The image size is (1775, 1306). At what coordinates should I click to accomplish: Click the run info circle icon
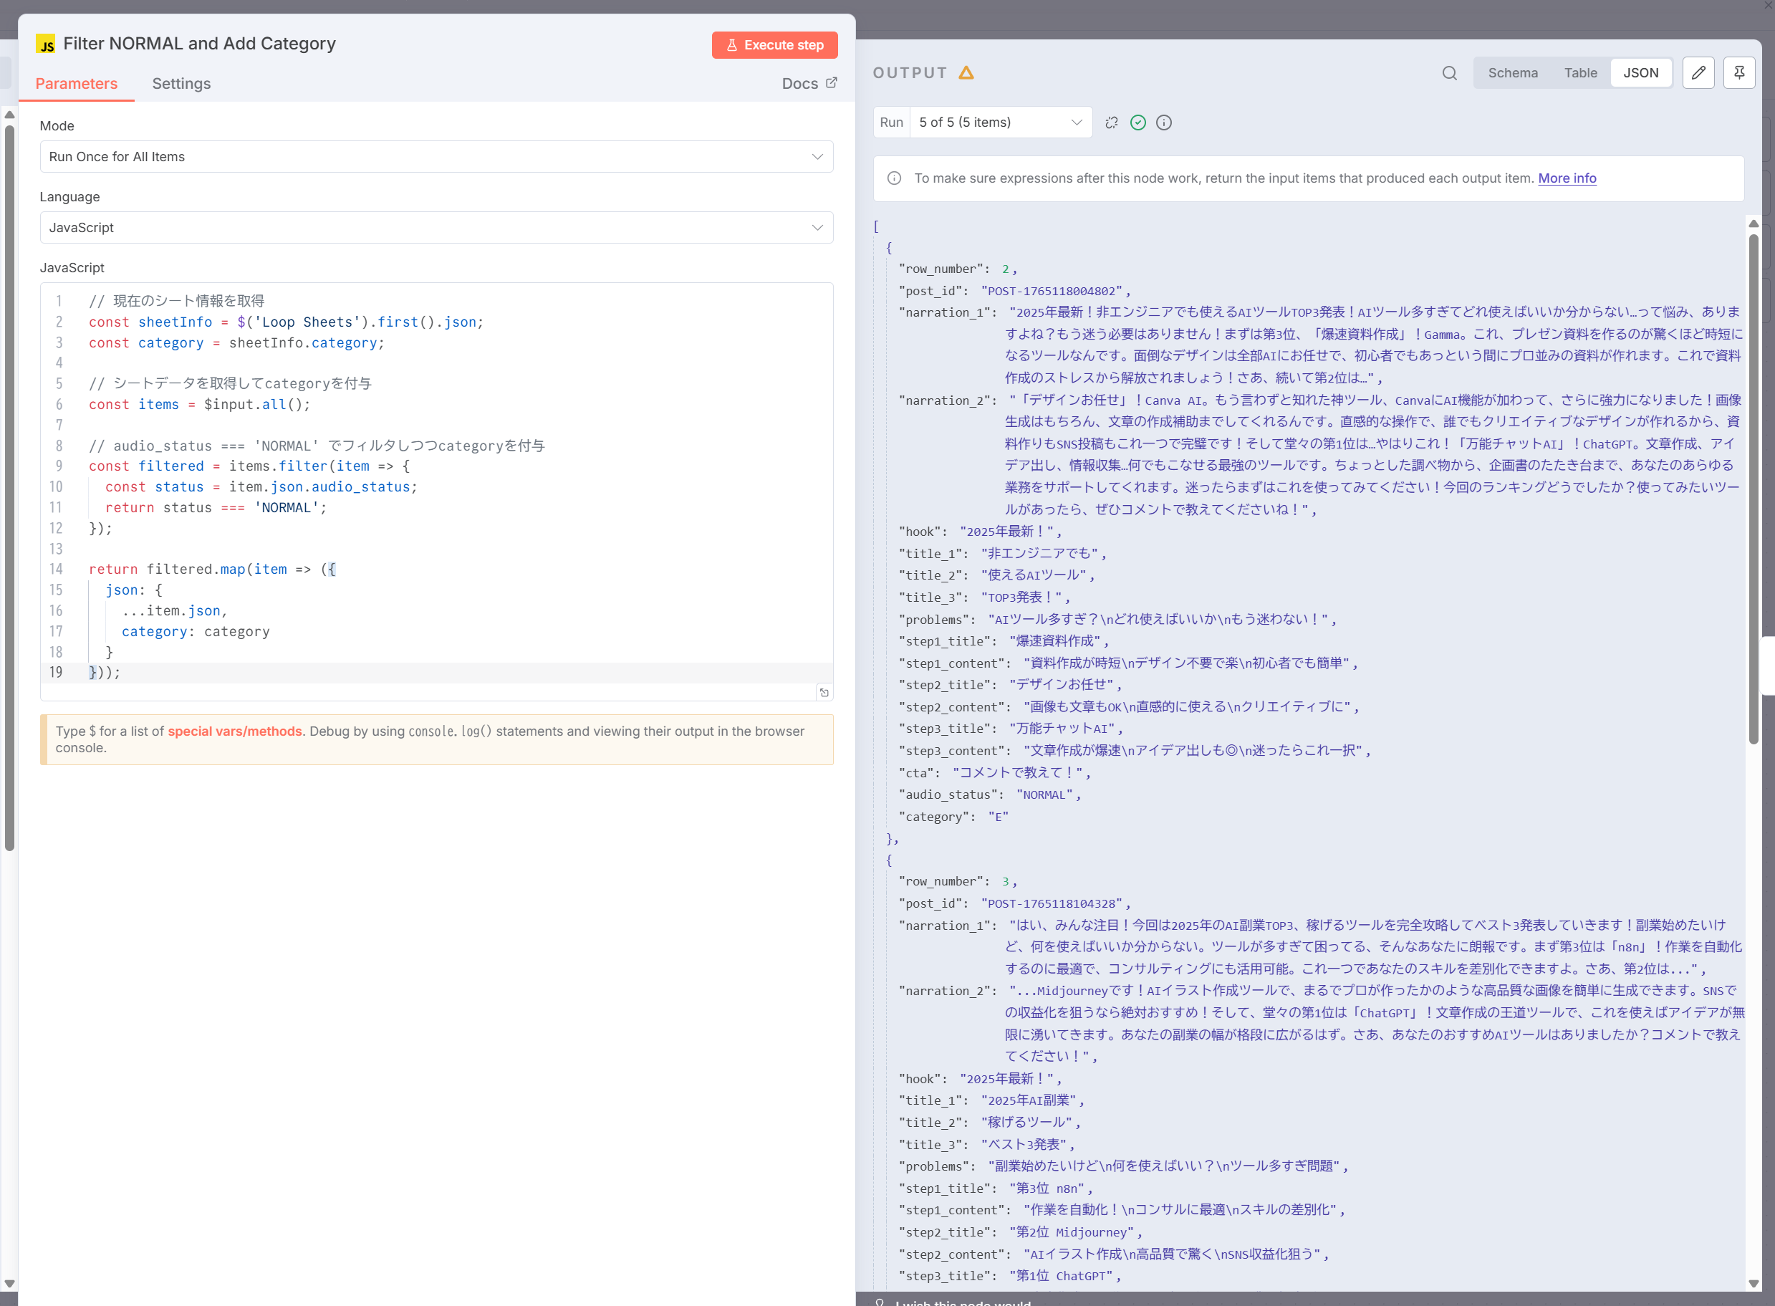1163,123
